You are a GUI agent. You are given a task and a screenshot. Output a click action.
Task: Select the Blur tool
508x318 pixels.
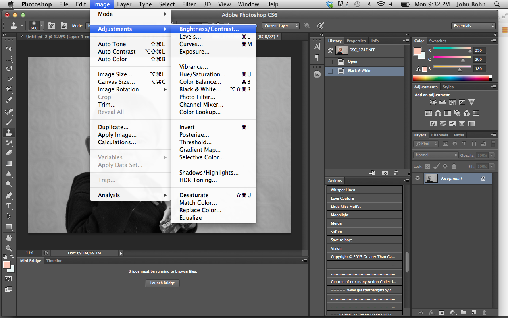click(9, 174)
